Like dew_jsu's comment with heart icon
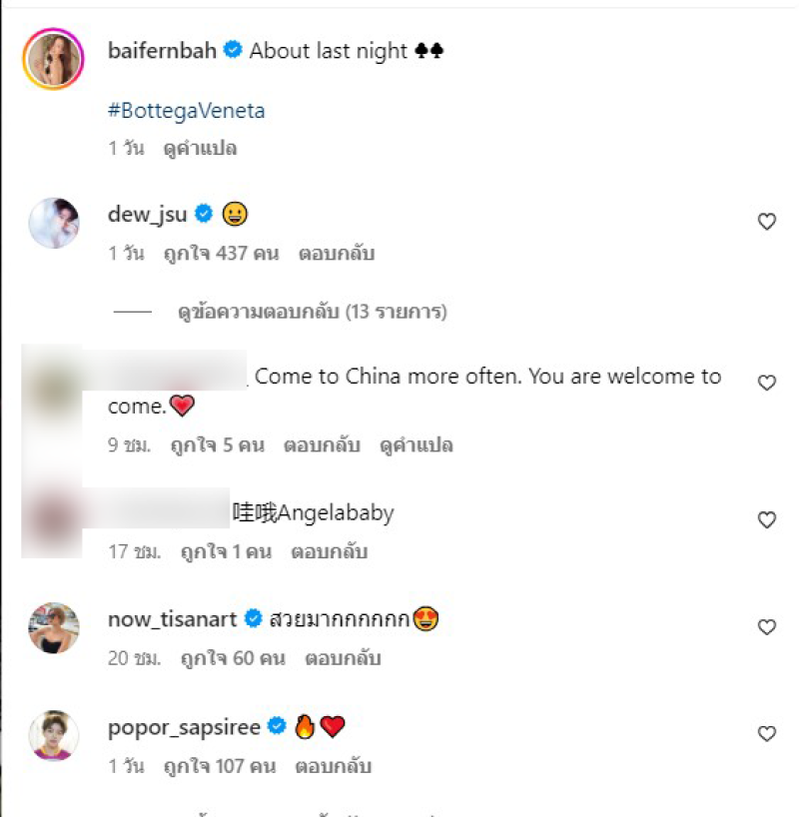 767,222
